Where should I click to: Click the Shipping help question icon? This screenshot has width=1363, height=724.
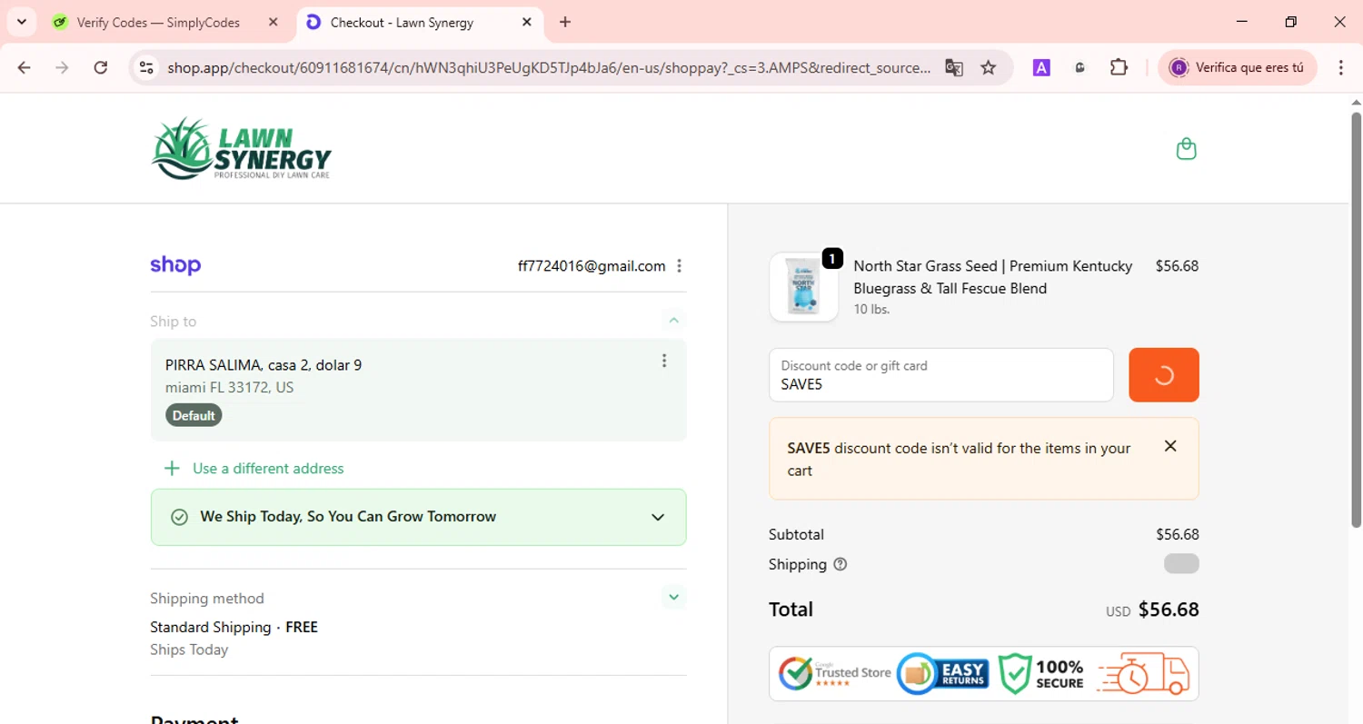tap(841, 564)
